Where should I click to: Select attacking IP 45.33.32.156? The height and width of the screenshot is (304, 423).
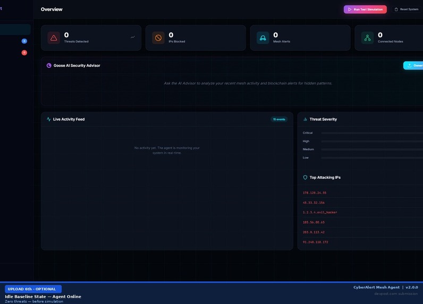click(x=314, y=203)
